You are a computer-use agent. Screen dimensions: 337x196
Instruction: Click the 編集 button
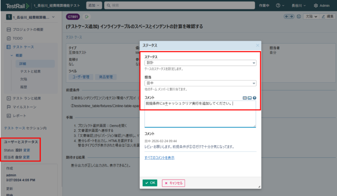click(x=327, y=16)
